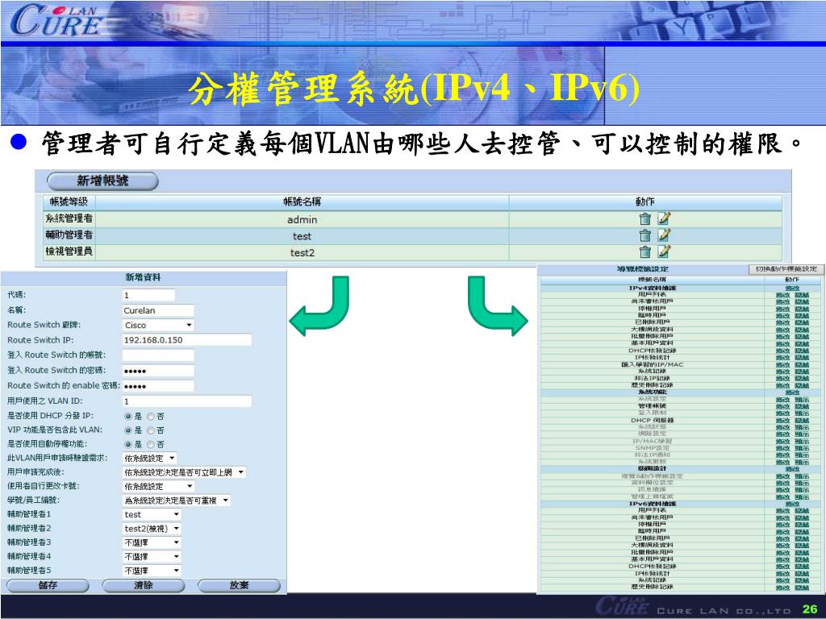Open the Route Switch 廠牌 Cisco dropdown

pyautogui.click(x=158, y=326)
